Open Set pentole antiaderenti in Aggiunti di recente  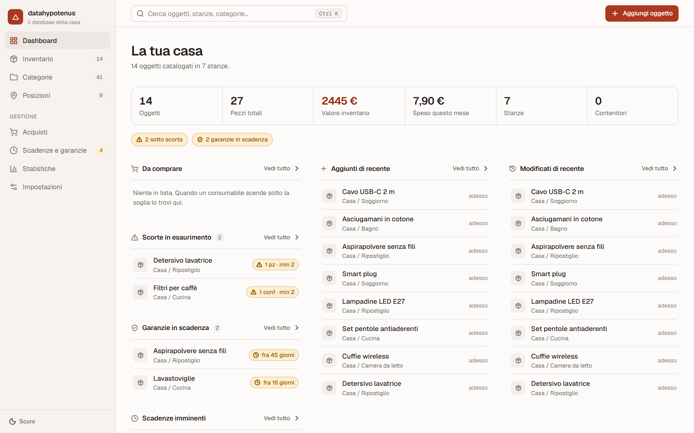(405, 333)
